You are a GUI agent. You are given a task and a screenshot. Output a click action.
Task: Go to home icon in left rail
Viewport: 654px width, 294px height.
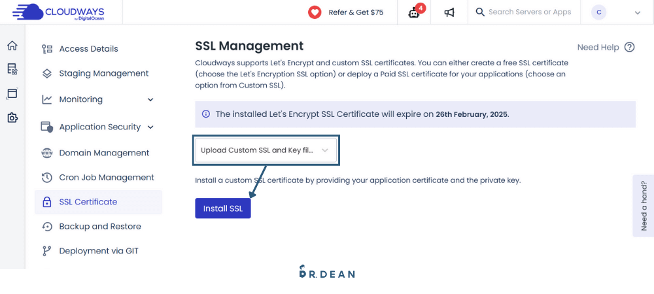pos(12,46)
